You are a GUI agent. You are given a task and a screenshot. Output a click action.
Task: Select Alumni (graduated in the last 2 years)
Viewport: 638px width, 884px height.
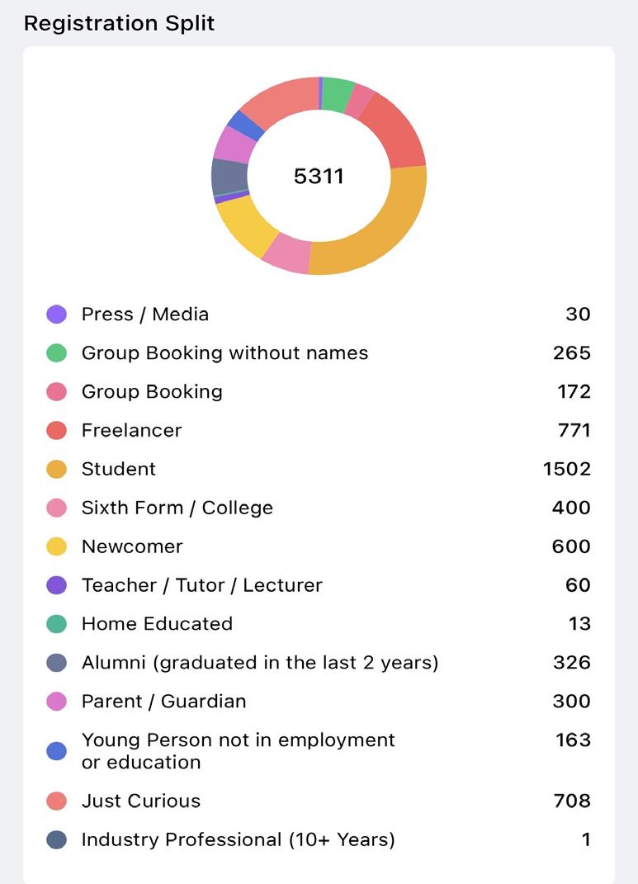pos(260,663)
